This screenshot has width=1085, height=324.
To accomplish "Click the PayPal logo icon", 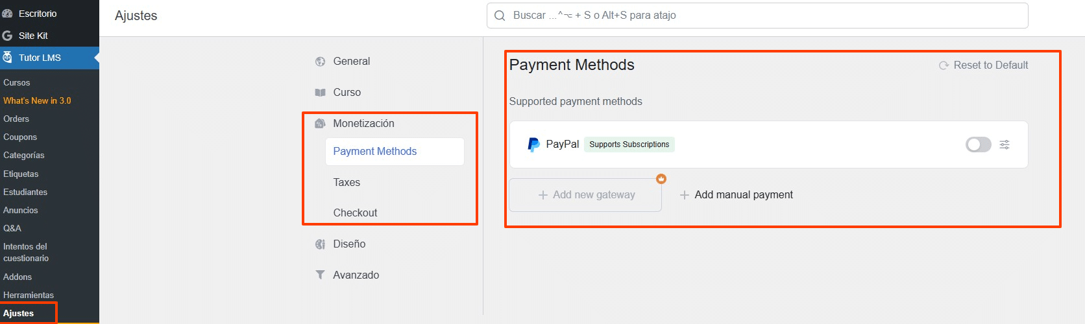I will pyautogui.click(x=533, y=145).
